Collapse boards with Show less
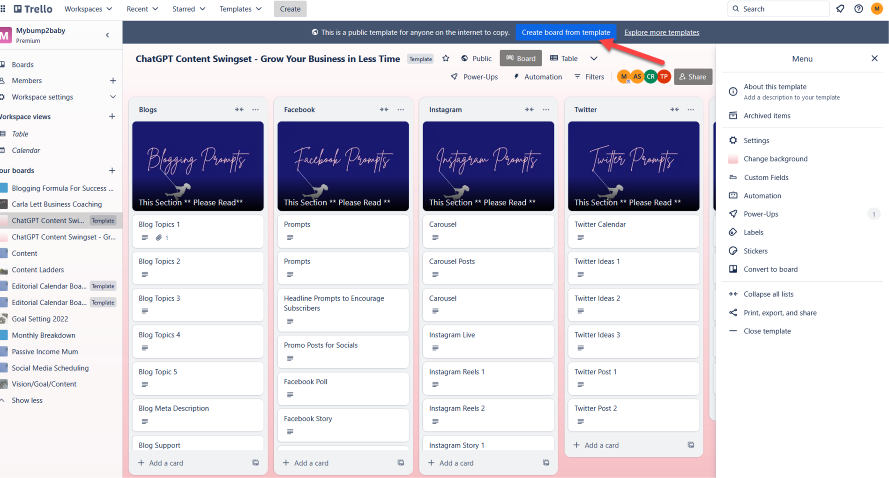889x478 pixels. pyautogui.click(x=27, y=400)
